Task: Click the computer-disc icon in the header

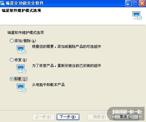Action: (x=137, y=15)
